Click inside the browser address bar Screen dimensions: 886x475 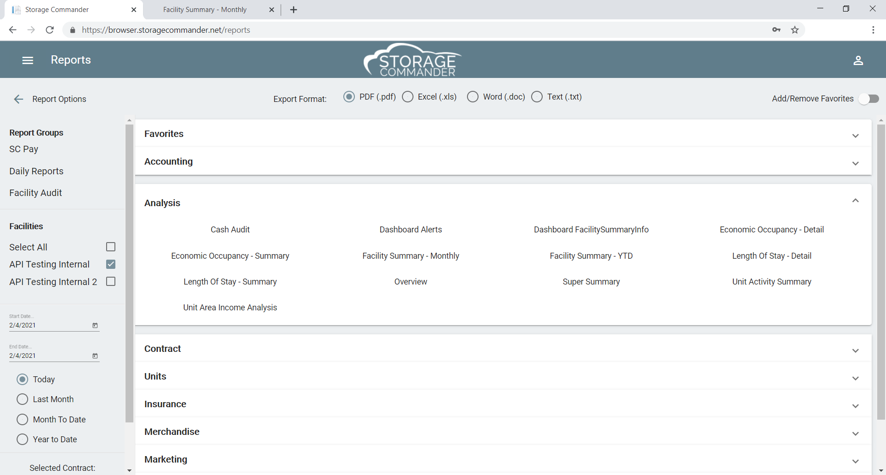tap(231, 30)
